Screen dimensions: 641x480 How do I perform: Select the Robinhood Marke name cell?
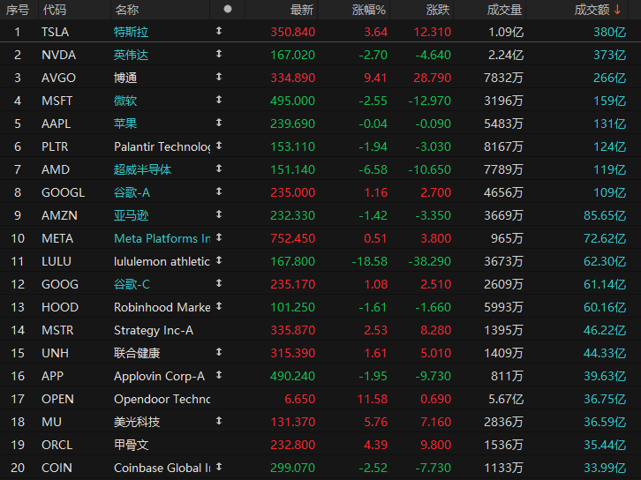(162, 307)
